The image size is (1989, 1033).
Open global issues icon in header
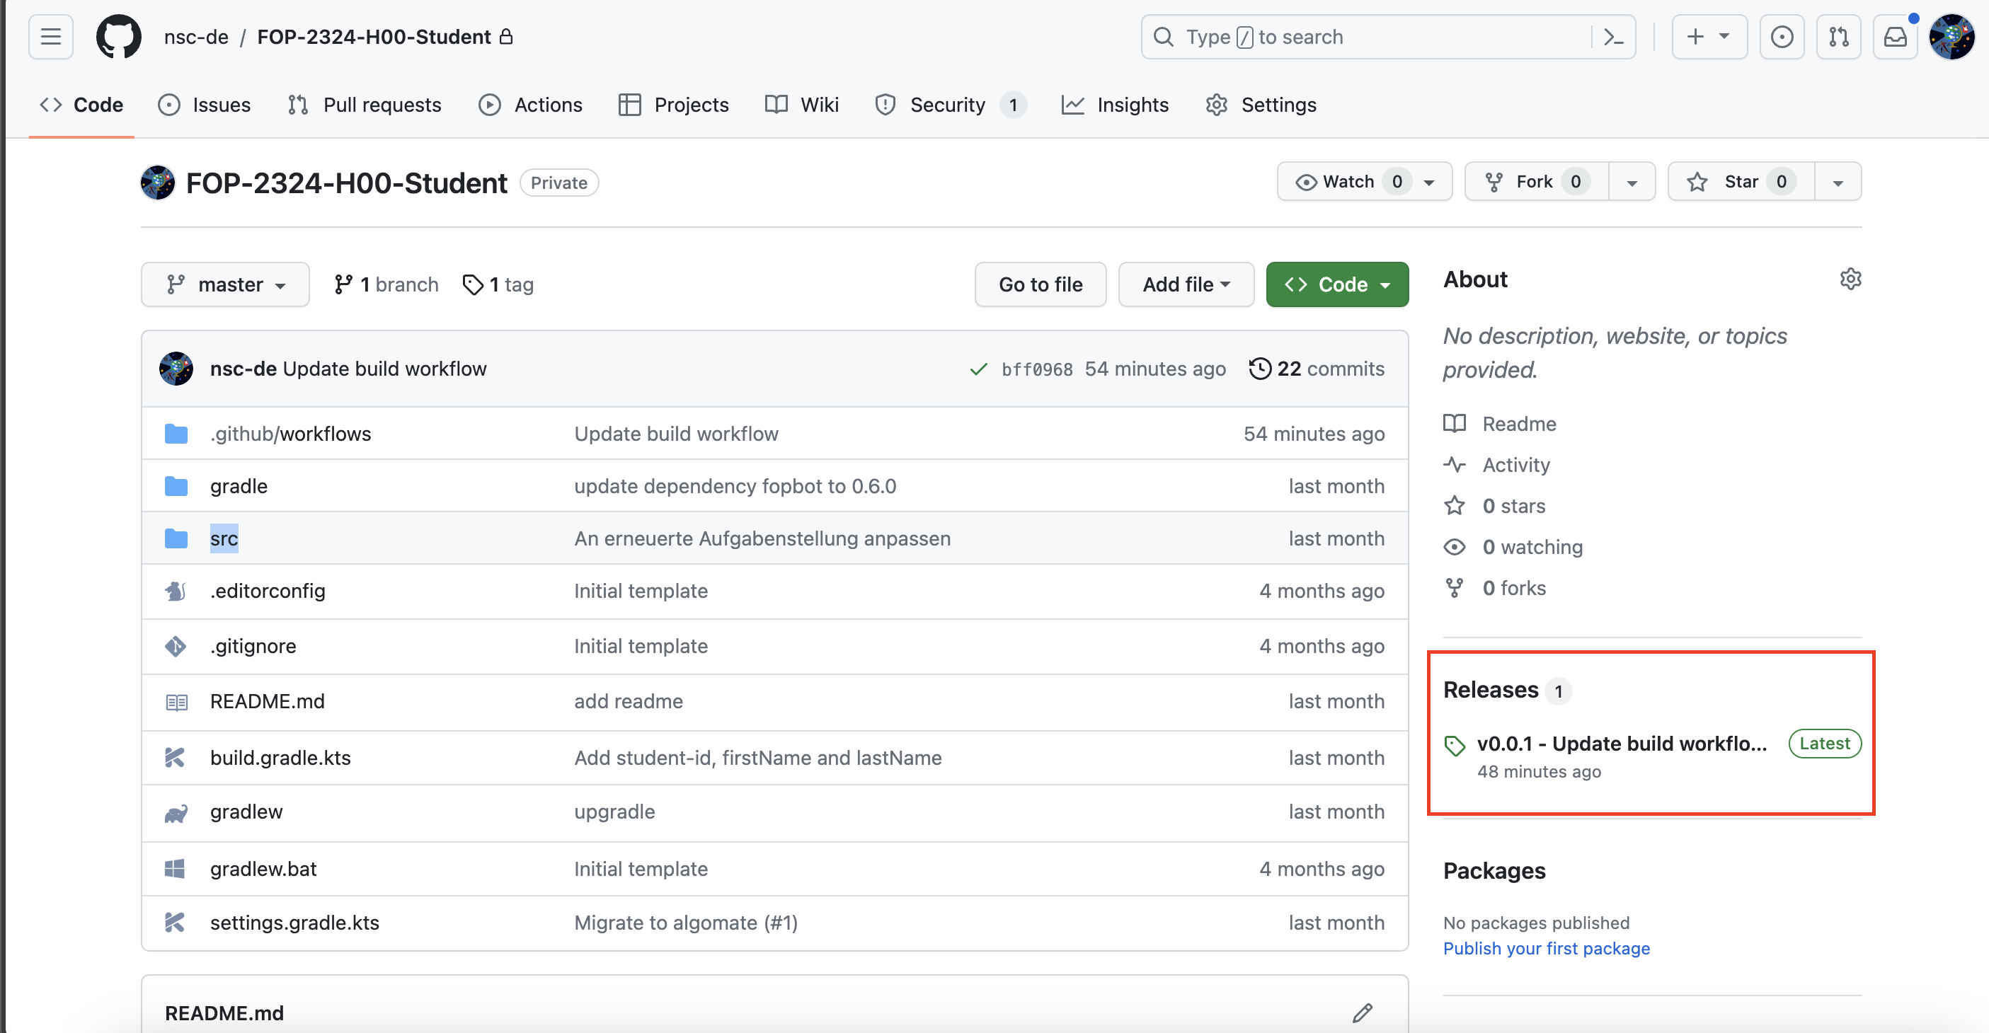1782,36
